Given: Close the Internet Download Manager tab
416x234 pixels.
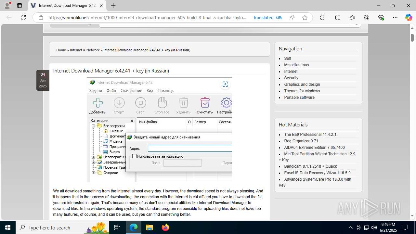Looking at the screenshot, I should pyautogui.click(x=101, y=6).
